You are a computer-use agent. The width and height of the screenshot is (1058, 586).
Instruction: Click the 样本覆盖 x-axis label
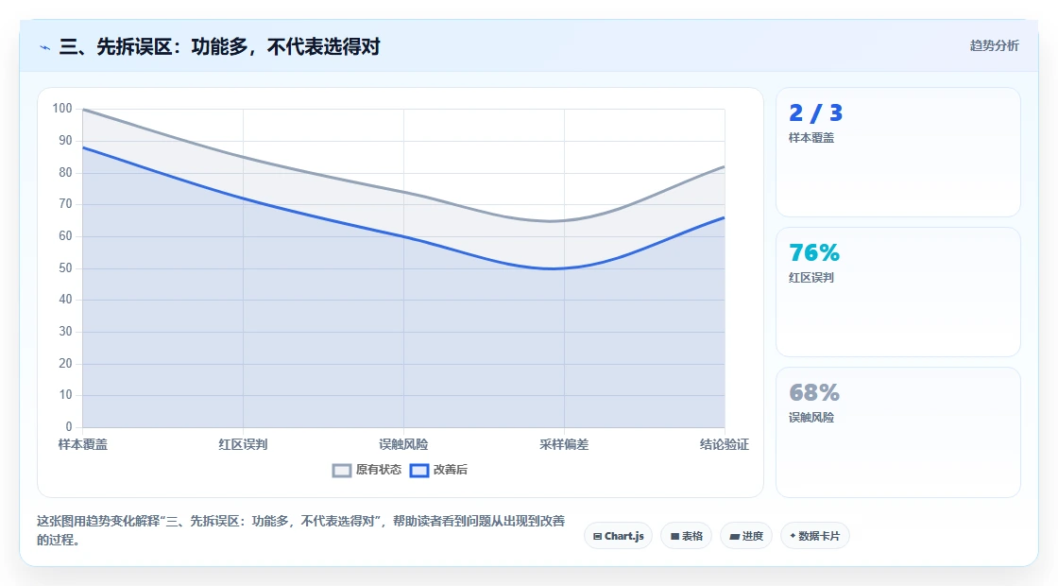(83, 444)
